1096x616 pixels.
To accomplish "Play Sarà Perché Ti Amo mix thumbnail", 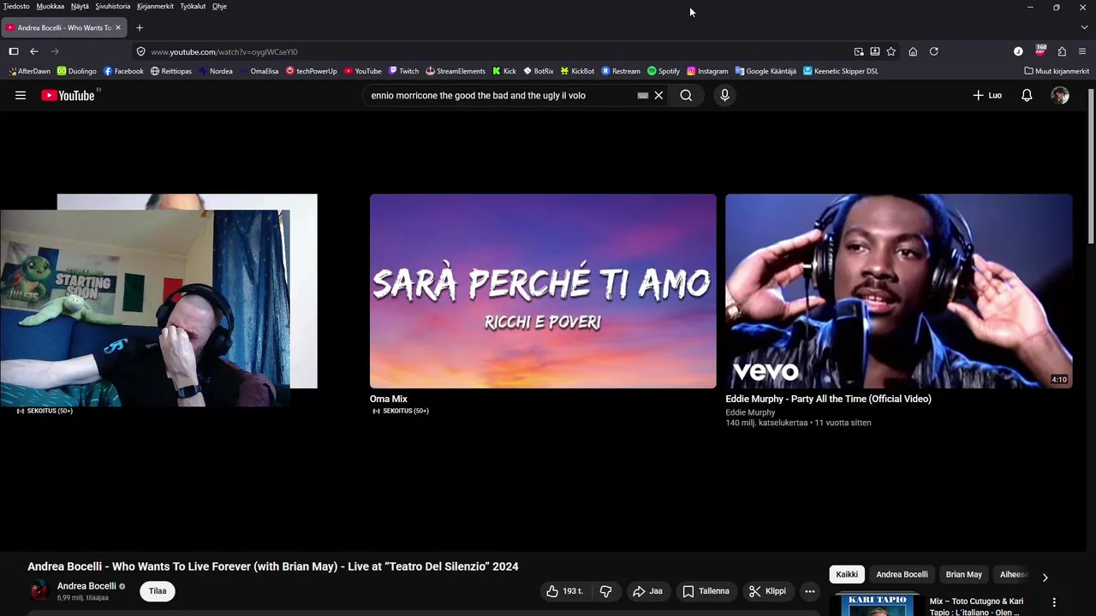I will click(543, 291).
